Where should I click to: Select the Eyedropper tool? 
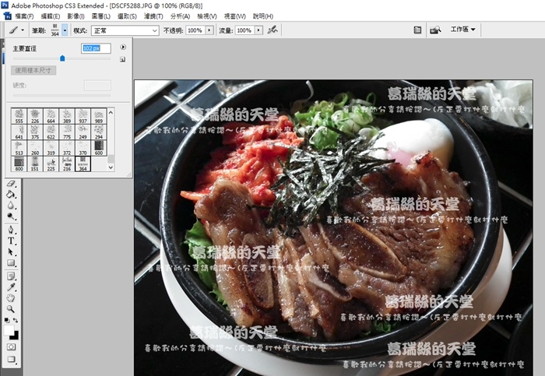[x=11, y=287]
